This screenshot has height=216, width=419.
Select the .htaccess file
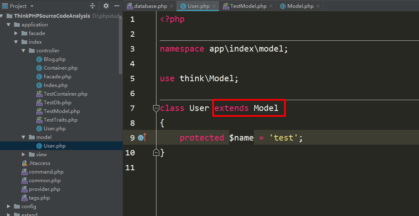pyautogui.click(x=40, y=163)
